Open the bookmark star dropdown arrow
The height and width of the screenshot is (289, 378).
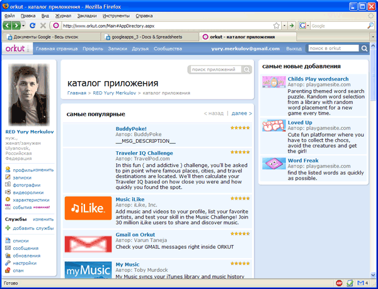point(285,26)
